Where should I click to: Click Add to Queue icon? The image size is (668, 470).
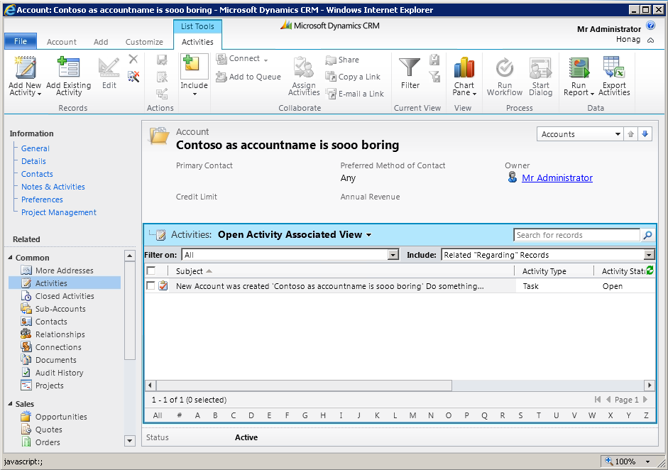tap(221, 77)
